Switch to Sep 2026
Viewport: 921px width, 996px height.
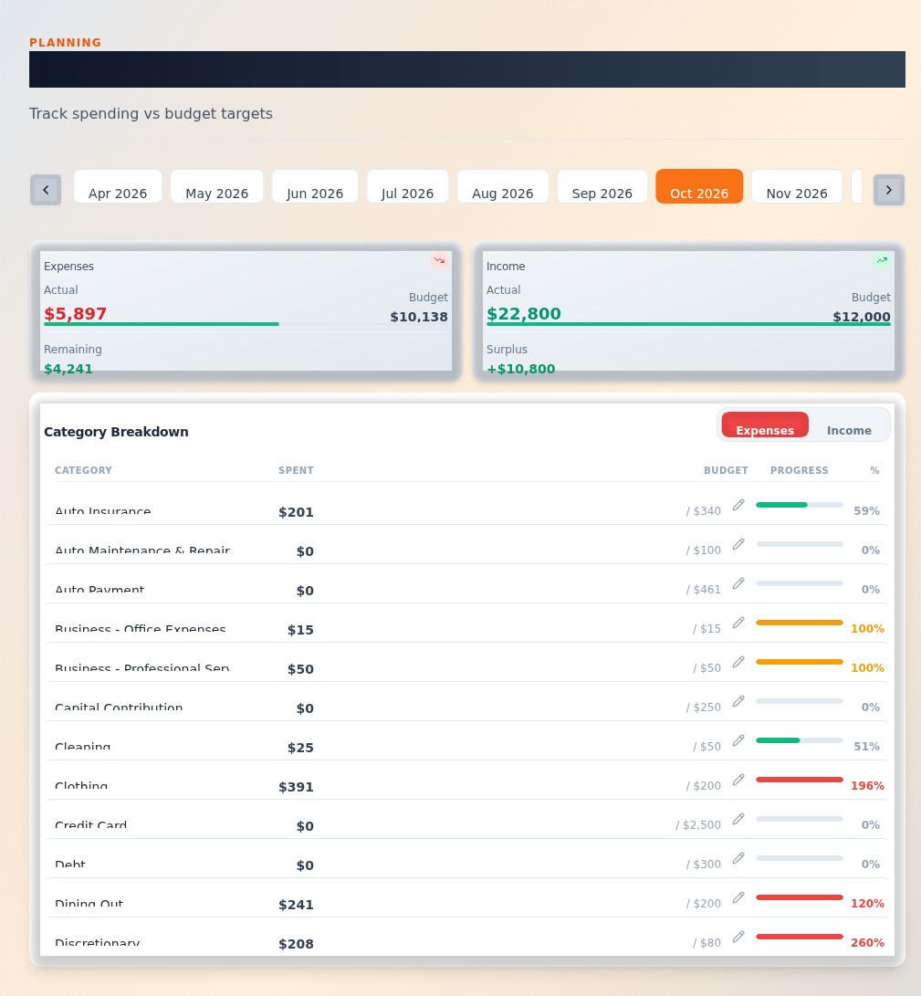coord(602,187)
